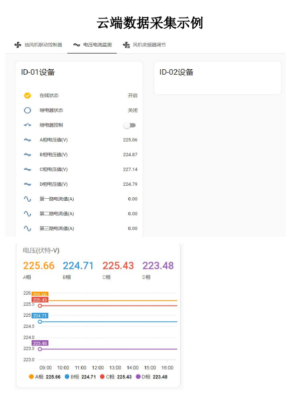Select the 第三路电流值(A) label
The width and height of the screenshot is (288, 394).
click(x=57, y=229)
